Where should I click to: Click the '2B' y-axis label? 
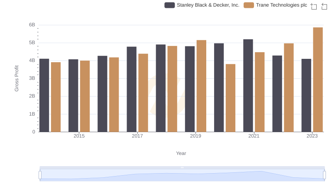tap(32, 96)
